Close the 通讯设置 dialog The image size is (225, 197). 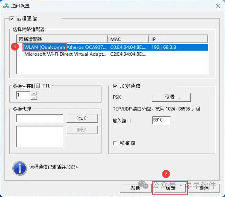218,6
